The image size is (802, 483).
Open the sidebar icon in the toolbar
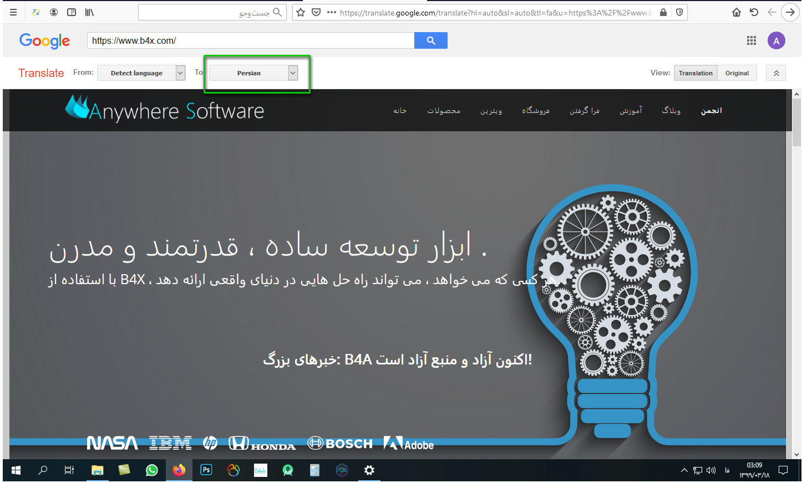tap(71, 12)
